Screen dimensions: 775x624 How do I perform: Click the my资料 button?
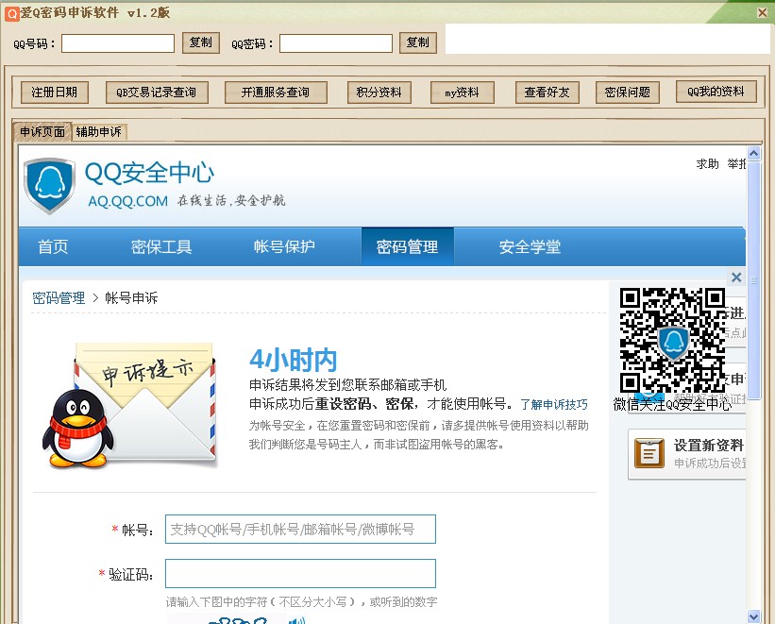463,93
